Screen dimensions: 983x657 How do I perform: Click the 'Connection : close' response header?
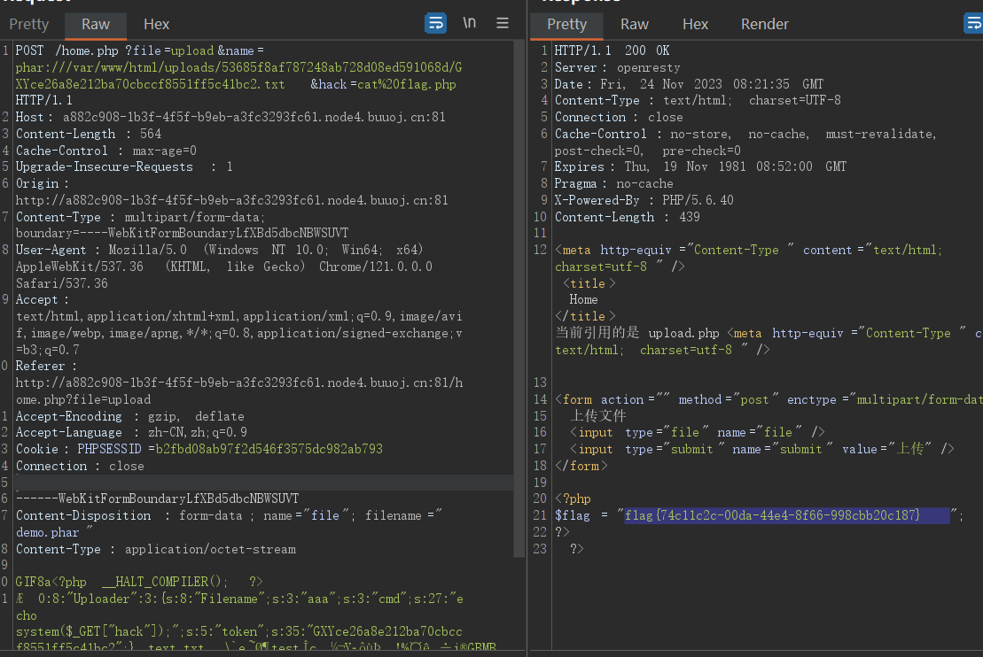pos(619,117)
